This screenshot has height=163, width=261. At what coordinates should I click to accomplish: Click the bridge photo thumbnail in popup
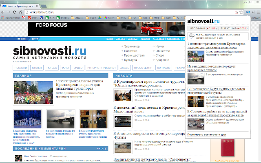click(x=196, y=79)
